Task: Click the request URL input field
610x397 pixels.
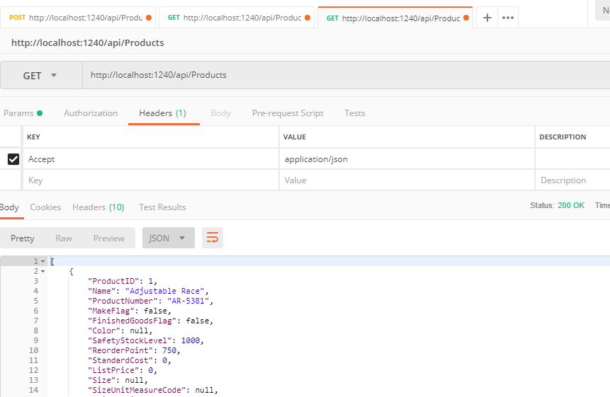Action: pos(340,75)
